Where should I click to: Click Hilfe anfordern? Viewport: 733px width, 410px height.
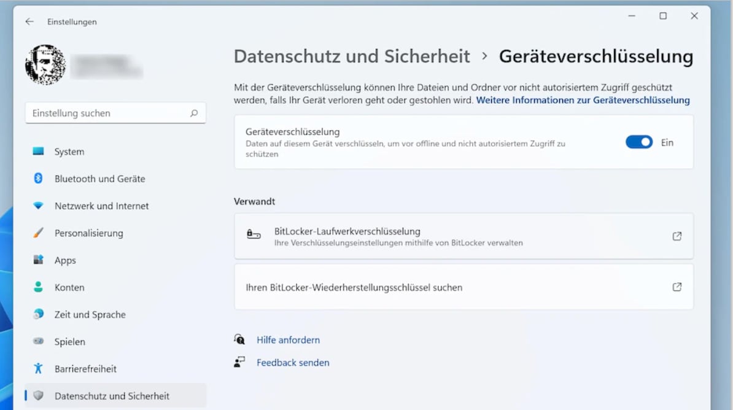pyautogui.click(x=288, y=339)
